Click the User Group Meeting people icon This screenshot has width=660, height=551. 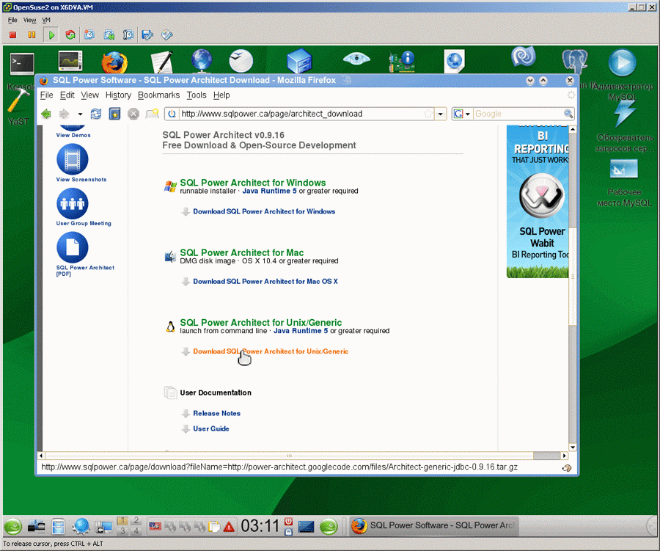pos(73,203)
